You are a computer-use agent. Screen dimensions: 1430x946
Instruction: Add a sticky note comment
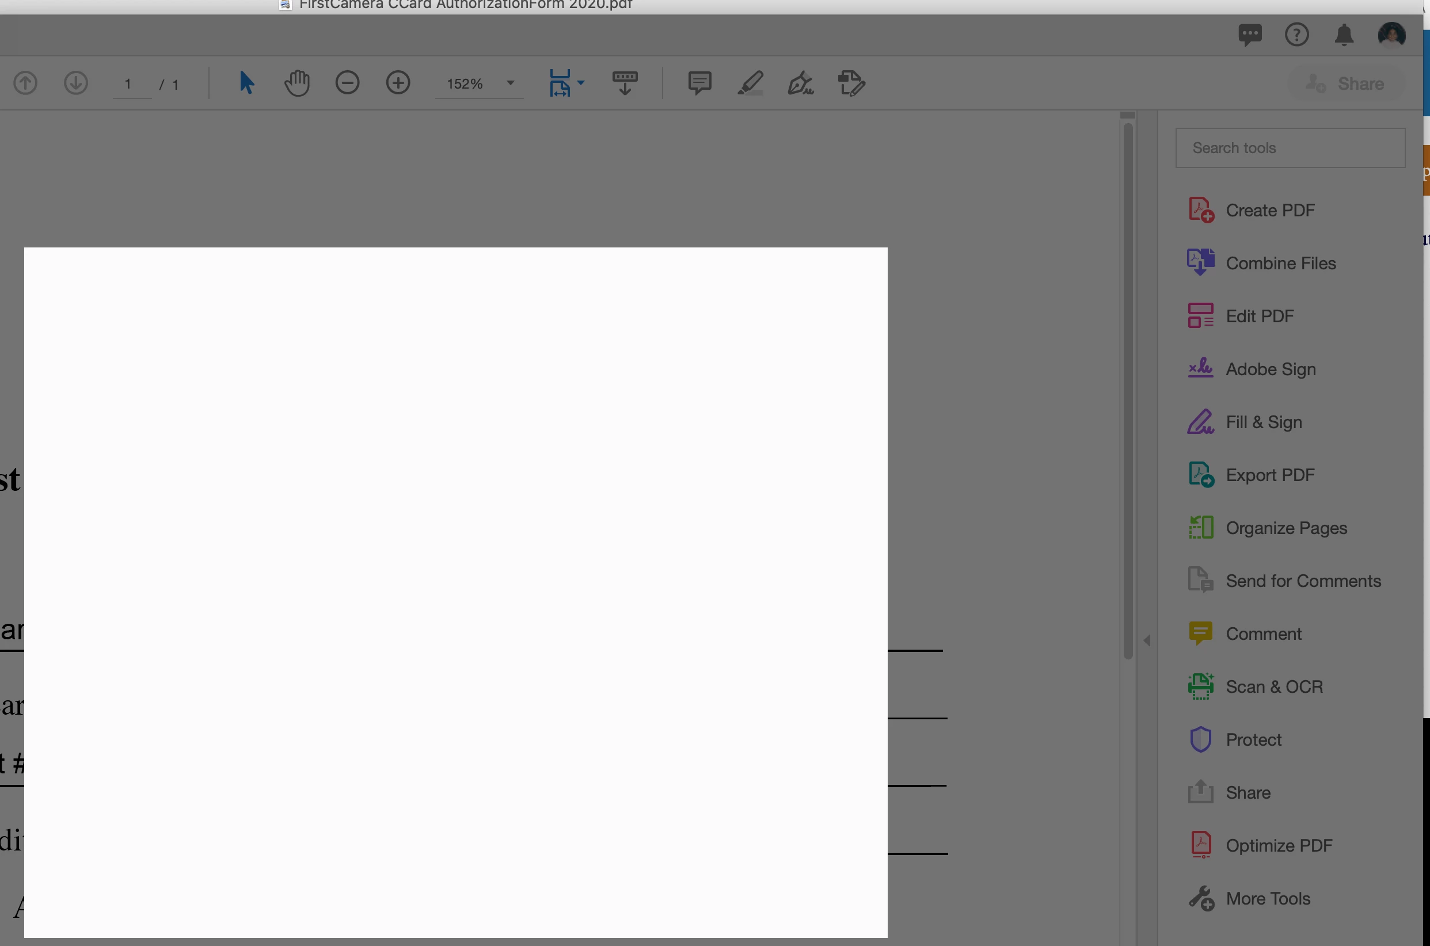click(699, 83)
